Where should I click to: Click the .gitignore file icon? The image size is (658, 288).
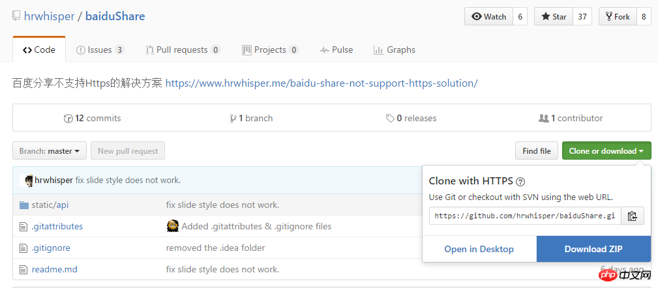pos(24,248)
